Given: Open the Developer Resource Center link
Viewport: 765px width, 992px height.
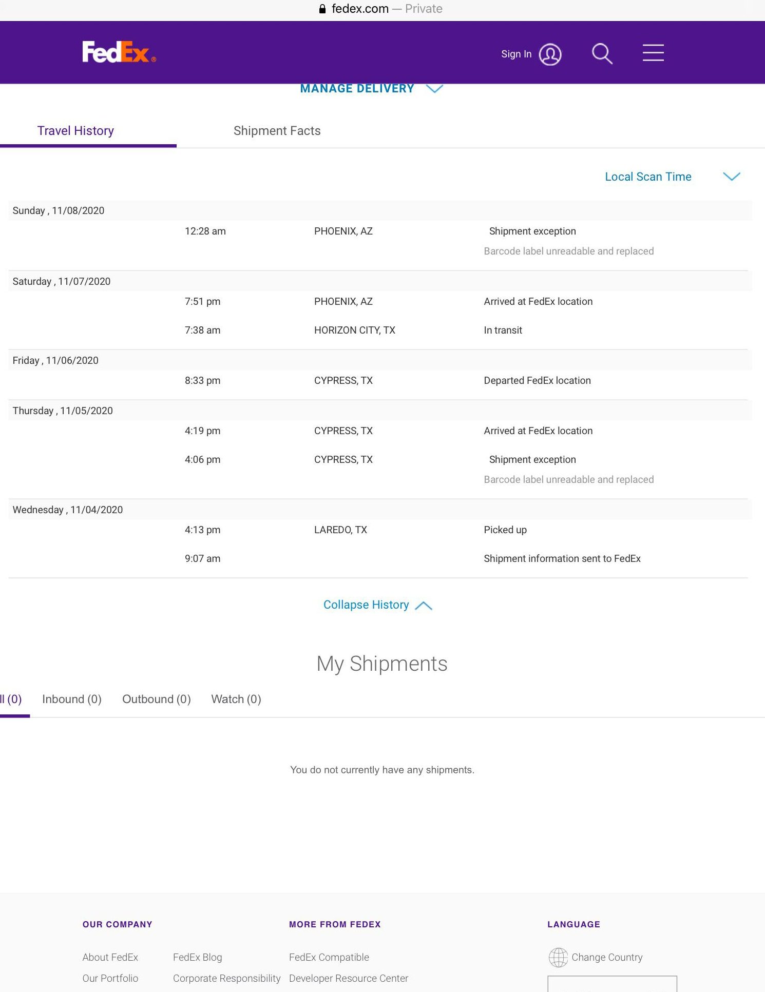Looking at the screenshot, I should [349, 978].
